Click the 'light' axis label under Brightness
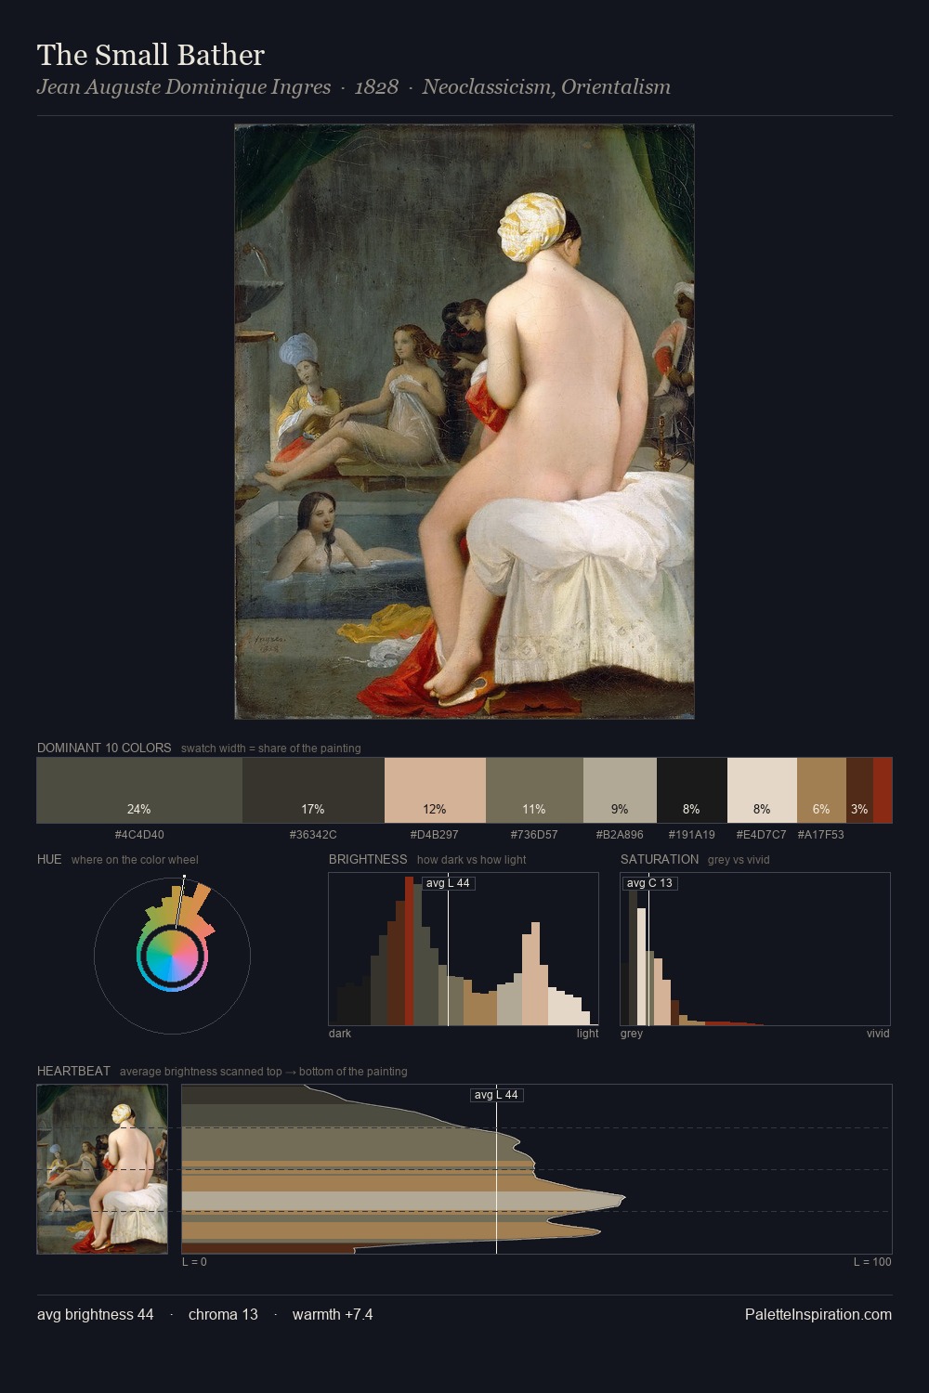The width and height of the screenshot is (929, 1393). pos(587,1034)
